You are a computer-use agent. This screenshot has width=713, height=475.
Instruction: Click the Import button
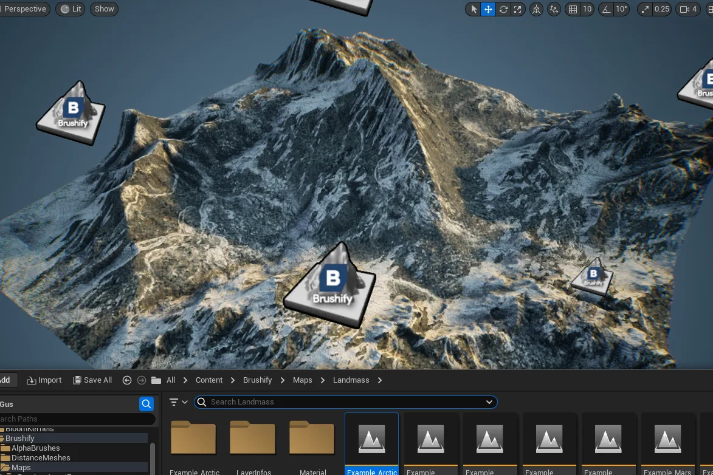pos(44,380)
